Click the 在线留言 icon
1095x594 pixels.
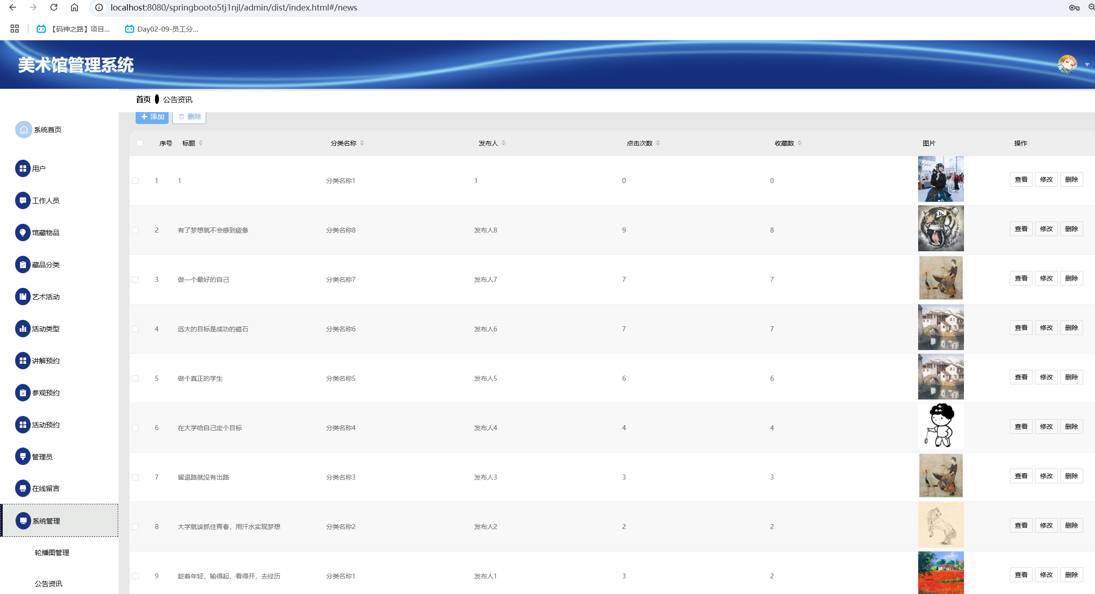click(x=22, y=488)
